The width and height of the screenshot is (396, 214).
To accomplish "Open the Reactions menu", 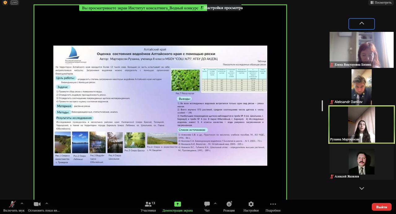I will 229,204.
